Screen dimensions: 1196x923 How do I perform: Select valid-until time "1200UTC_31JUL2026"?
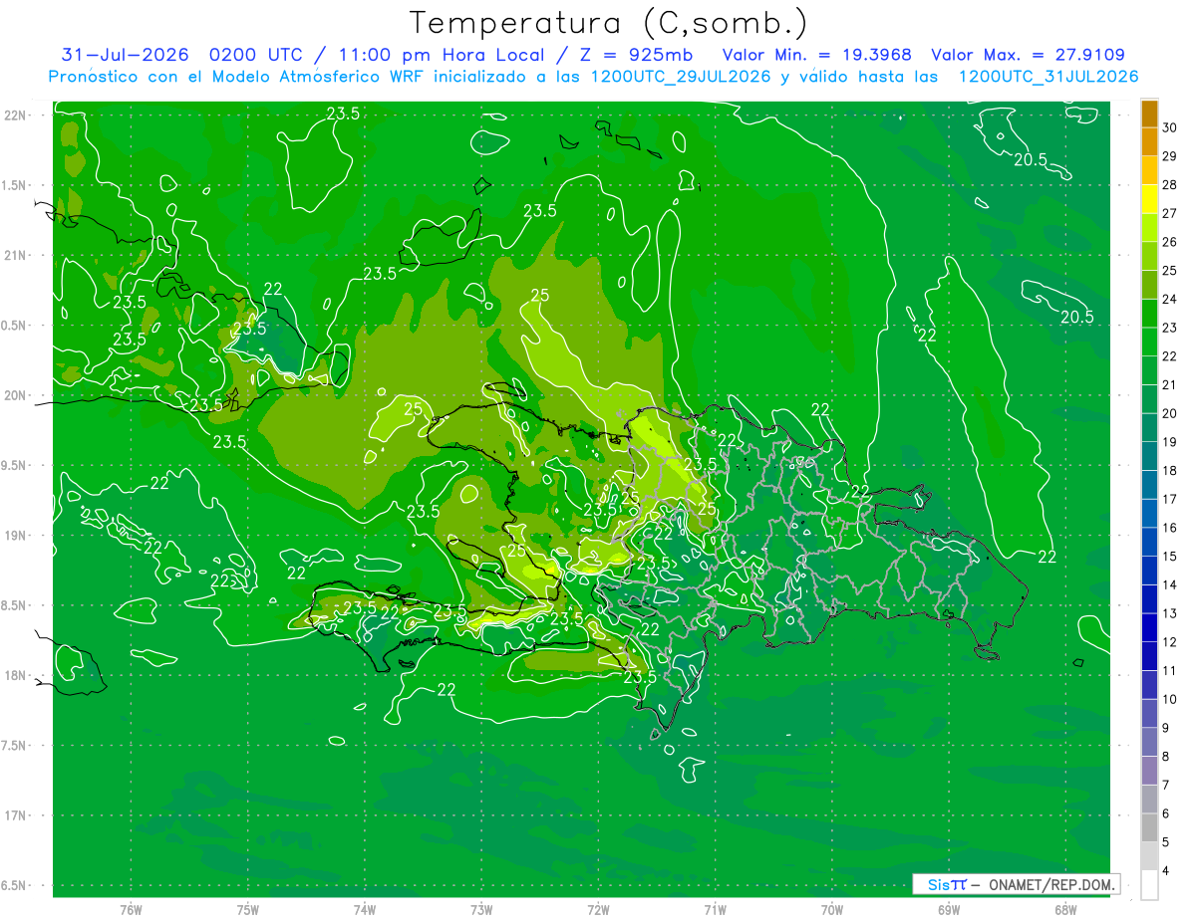(x=1048, y=77)
